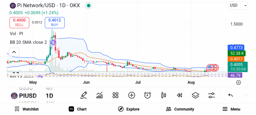Viewport: 256px width, 115px height.
Task: Start bar replay with rewind icon
Action: tap(179, 95)
